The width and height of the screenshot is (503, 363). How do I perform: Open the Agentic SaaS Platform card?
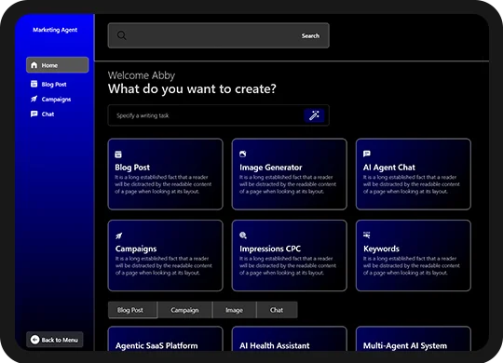pos(165,339)
